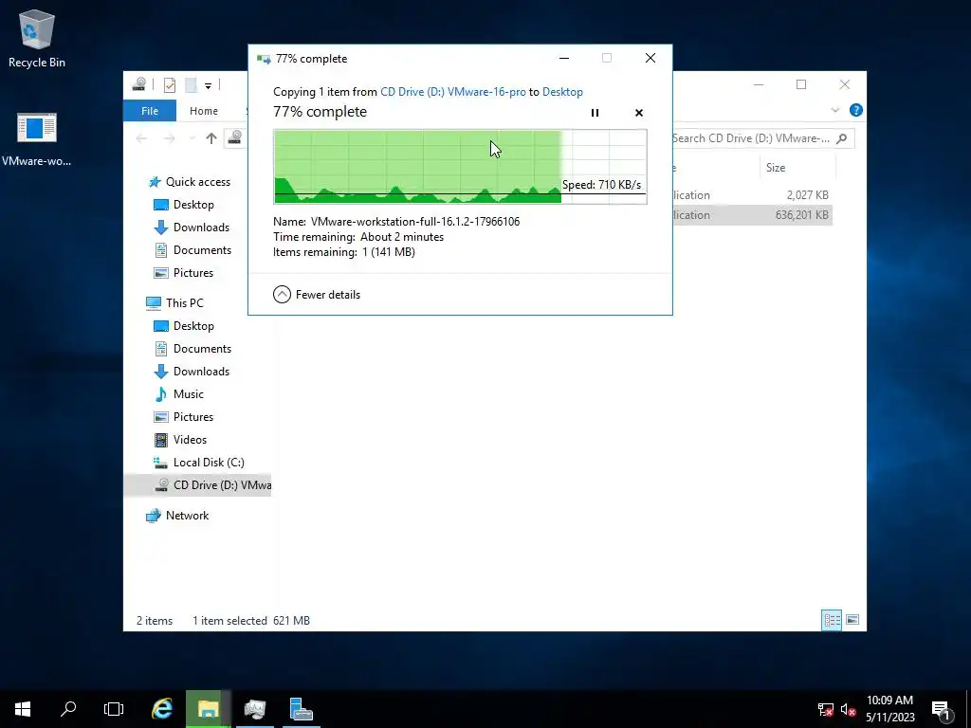Click the Explorer back arrow
Screen dimensions: 971x728
tap(142, 138)
